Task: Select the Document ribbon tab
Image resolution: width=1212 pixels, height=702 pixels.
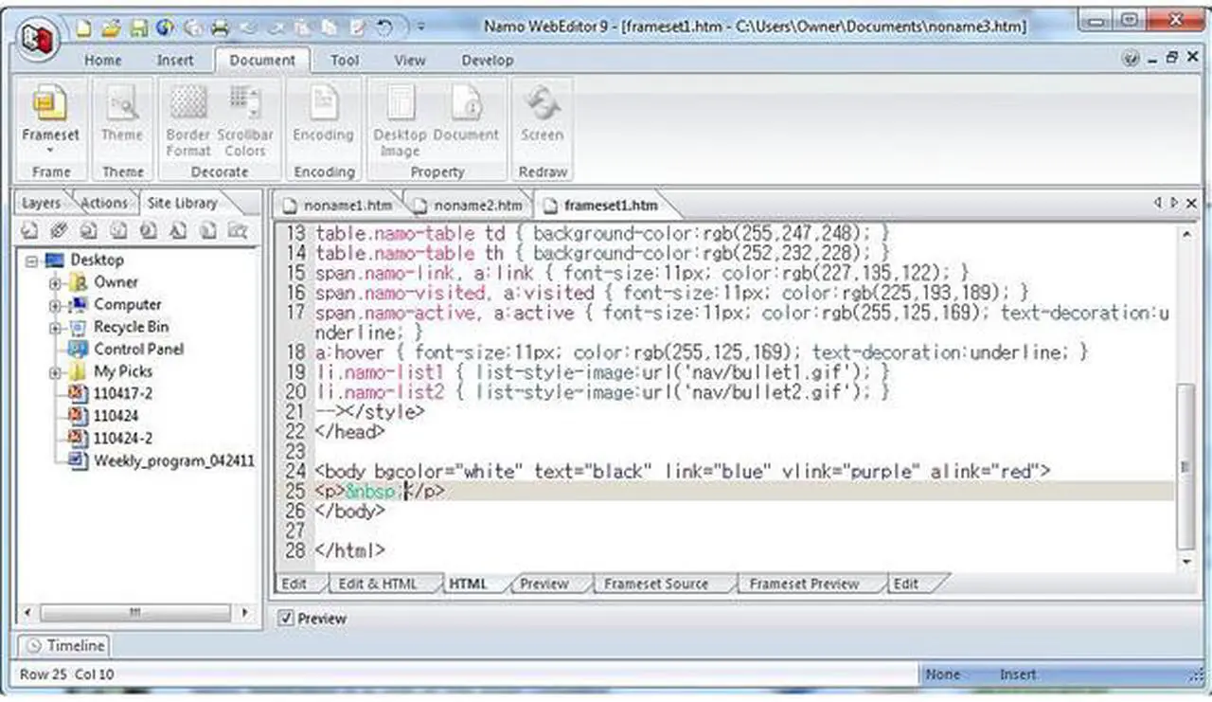Action: (262, 60)
